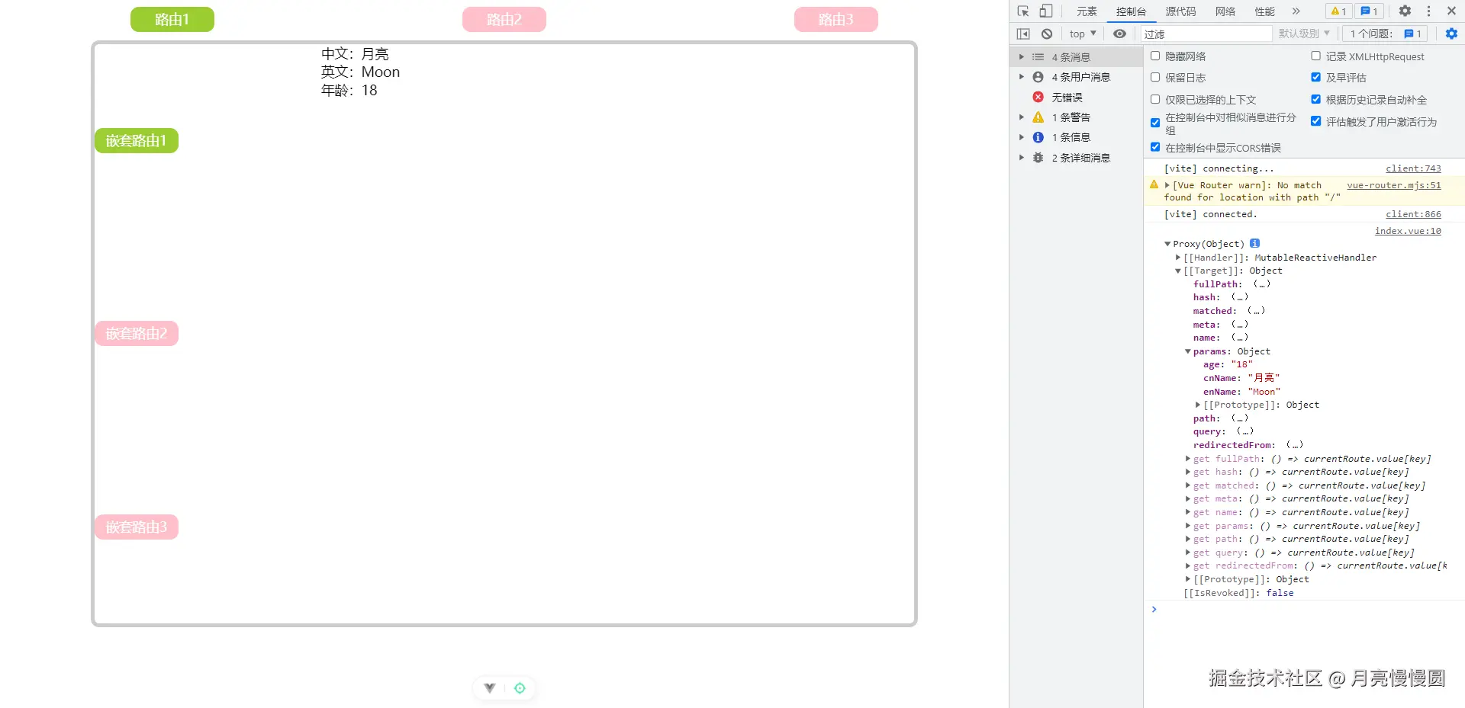Open the 默认级别 log level dropdown
The image size is (1465, 708).
1304,34
